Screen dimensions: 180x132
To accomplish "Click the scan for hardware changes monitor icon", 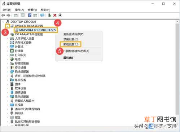I will click(x=42, y=15).
